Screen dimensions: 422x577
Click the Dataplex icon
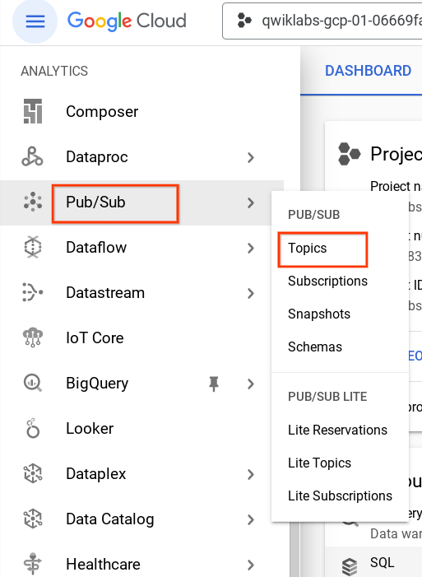tap(33, 473)
